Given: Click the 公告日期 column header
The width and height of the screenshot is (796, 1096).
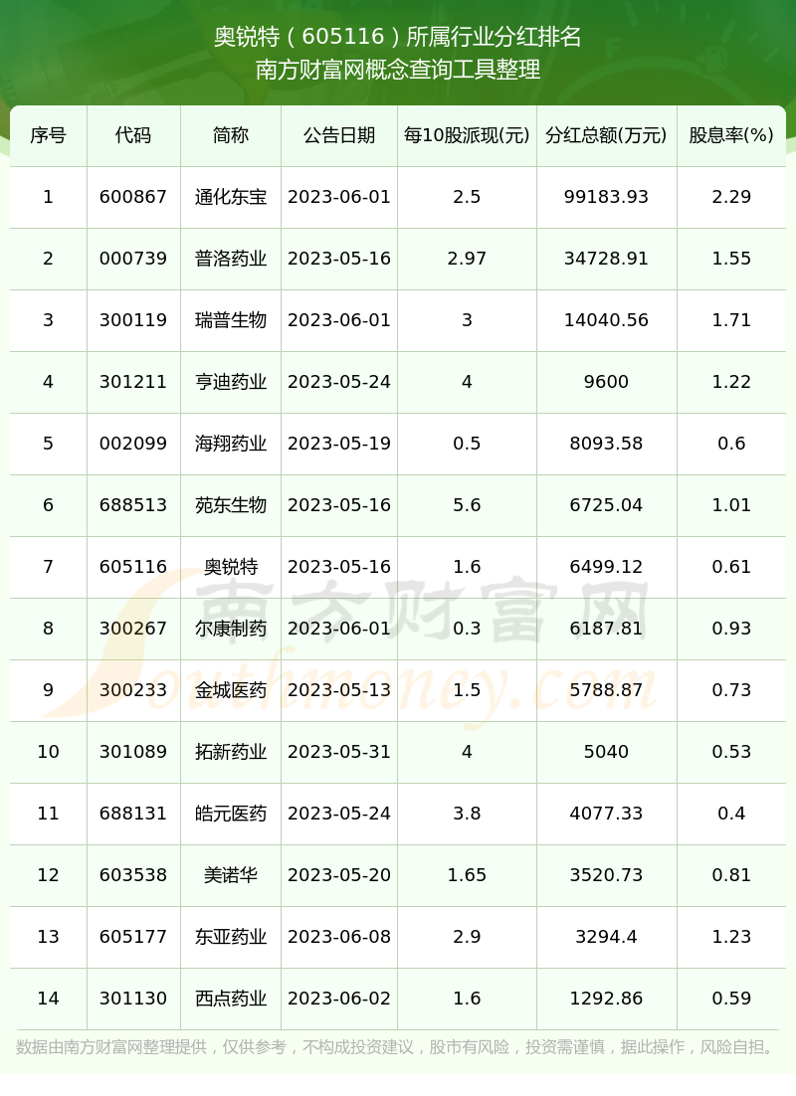Looking at the screenshot, I should point(339,135).
